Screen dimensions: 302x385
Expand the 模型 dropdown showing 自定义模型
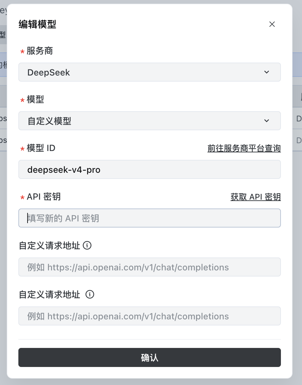[x=150, y=121]
